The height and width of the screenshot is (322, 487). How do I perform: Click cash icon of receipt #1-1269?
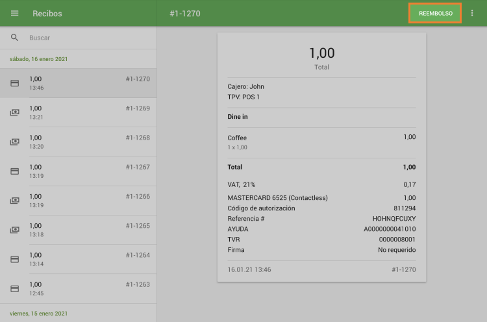click(15, 112)
